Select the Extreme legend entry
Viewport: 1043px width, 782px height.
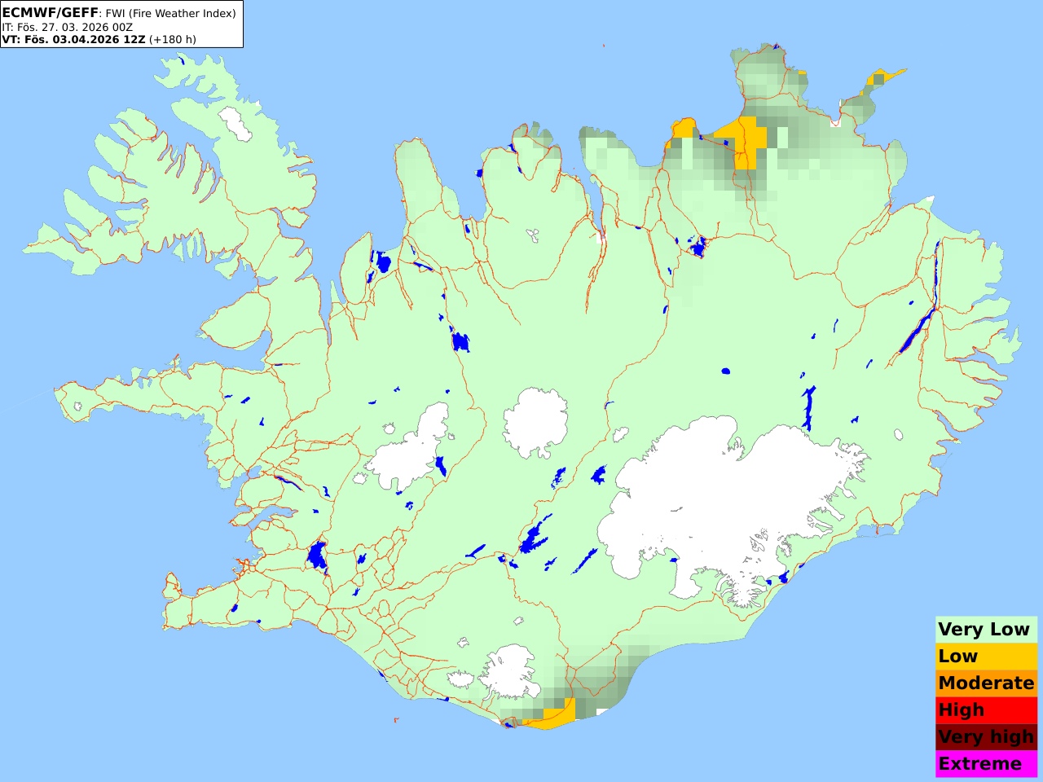(x=986, y=763)
